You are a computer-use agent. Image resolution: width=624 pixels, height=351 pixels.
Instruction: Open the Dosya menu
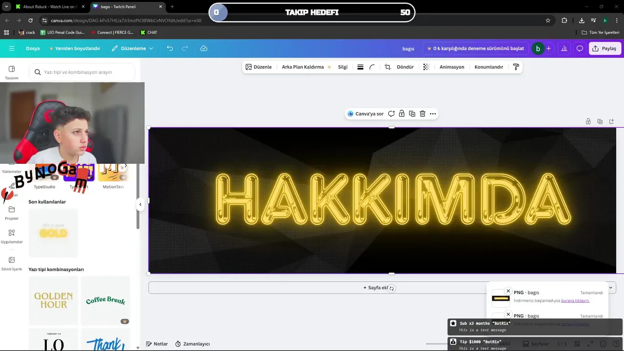pyautogui.click(x=33, y=48)
